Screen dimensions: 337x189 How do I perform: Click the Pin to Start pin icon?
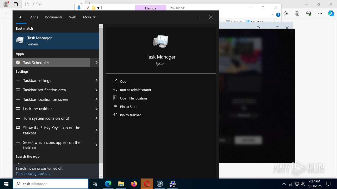point(115,106)
